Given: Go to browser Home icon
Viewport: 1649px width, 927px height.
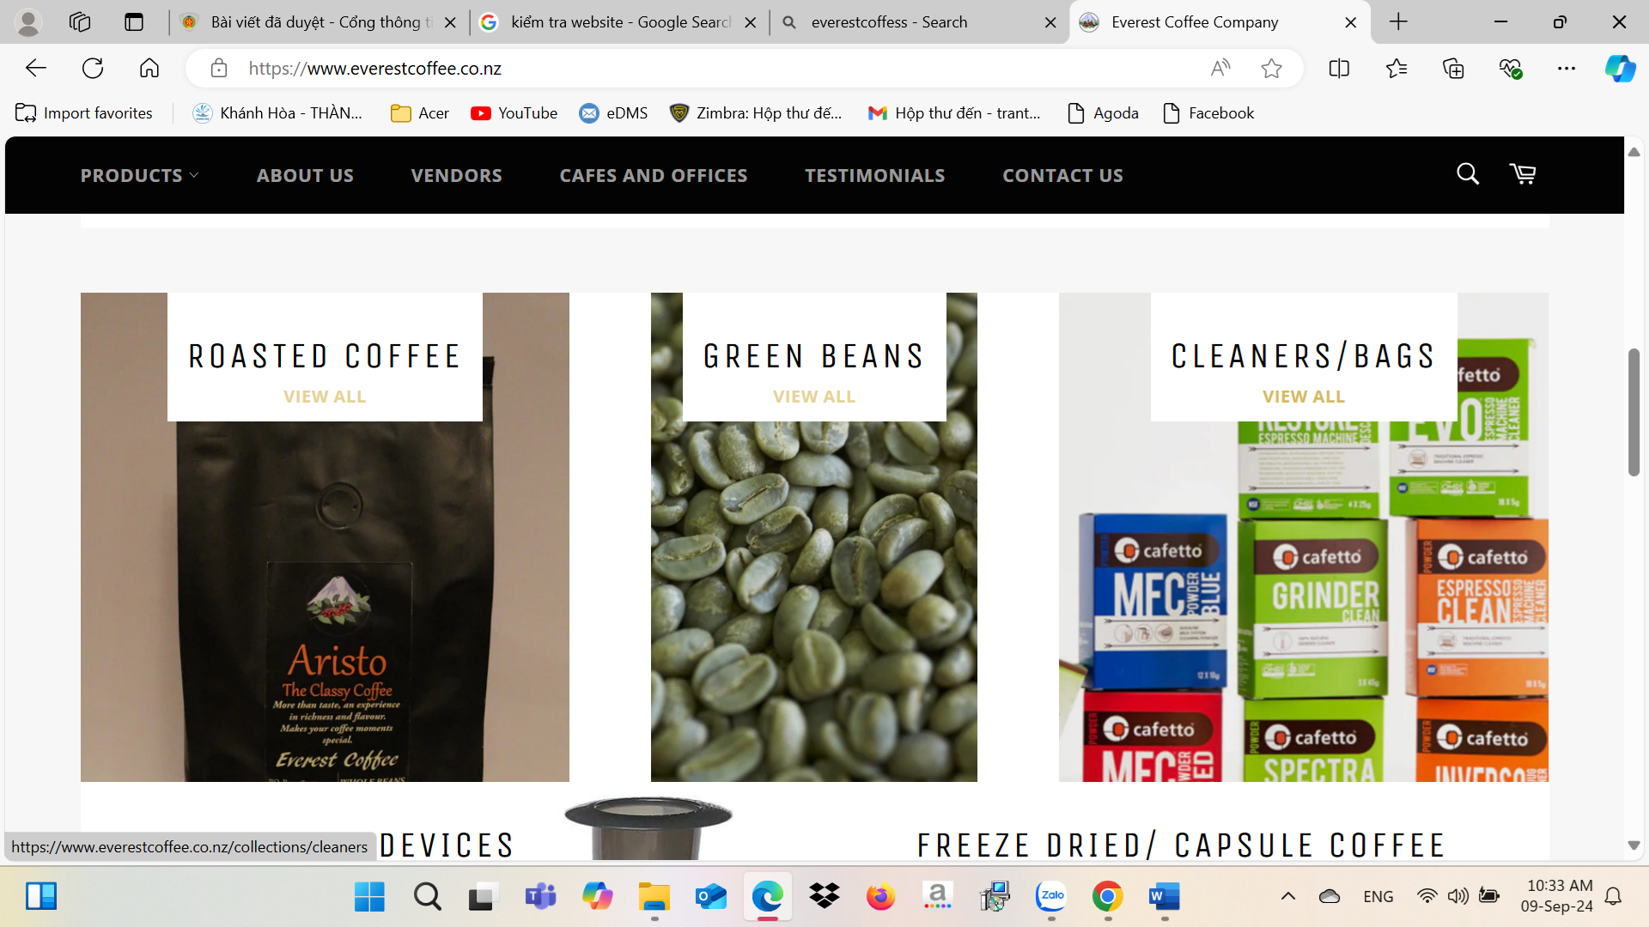Looking at the screenshot, I should pos(149,69).
